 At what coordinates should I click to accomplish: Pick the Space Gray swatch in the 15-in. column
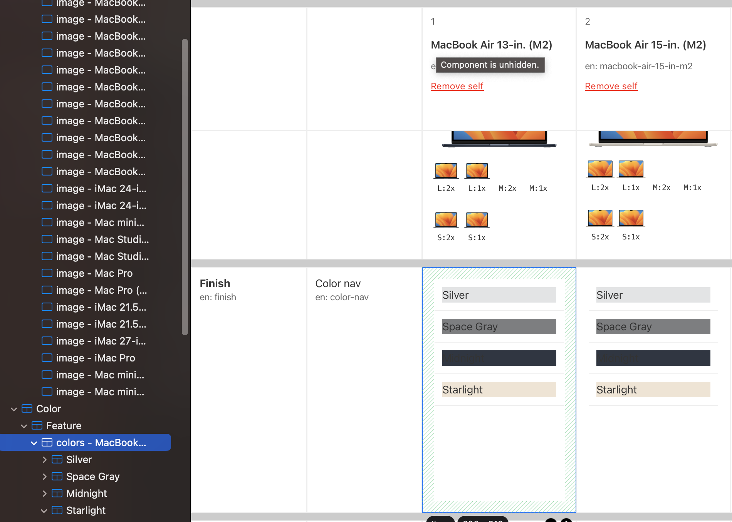click(653, 326)
